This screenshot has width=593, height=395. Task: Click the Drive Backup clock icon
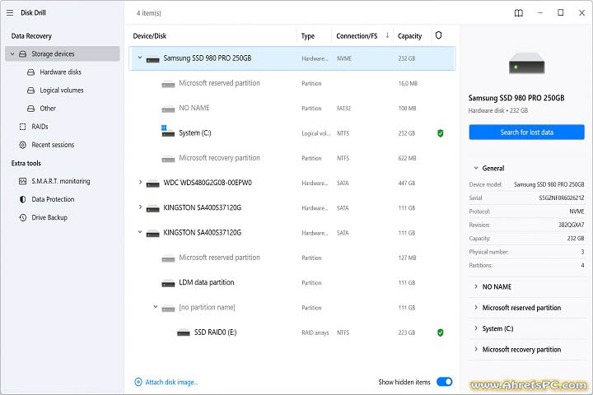(x=23, y=217)
